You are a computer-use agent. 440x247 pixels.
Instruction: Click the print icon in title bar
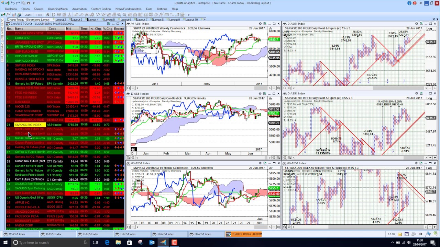coord(29,3)
